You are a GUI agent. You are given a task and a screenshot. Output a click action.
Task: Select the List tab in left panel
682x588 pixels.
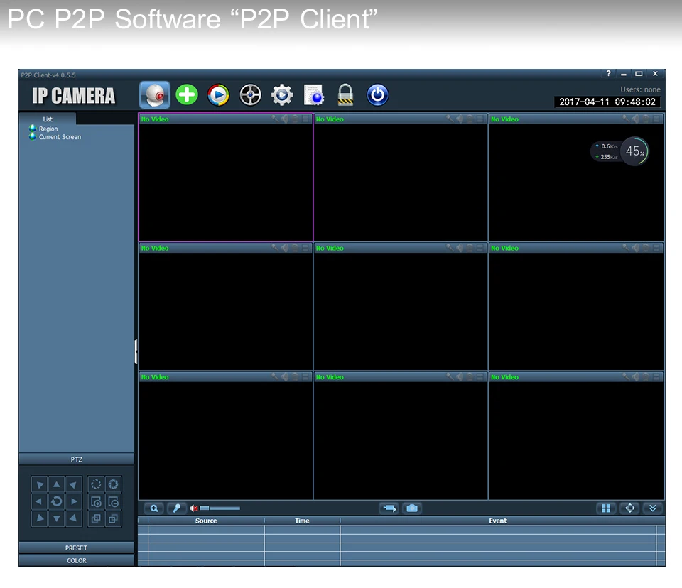point(48,119)
